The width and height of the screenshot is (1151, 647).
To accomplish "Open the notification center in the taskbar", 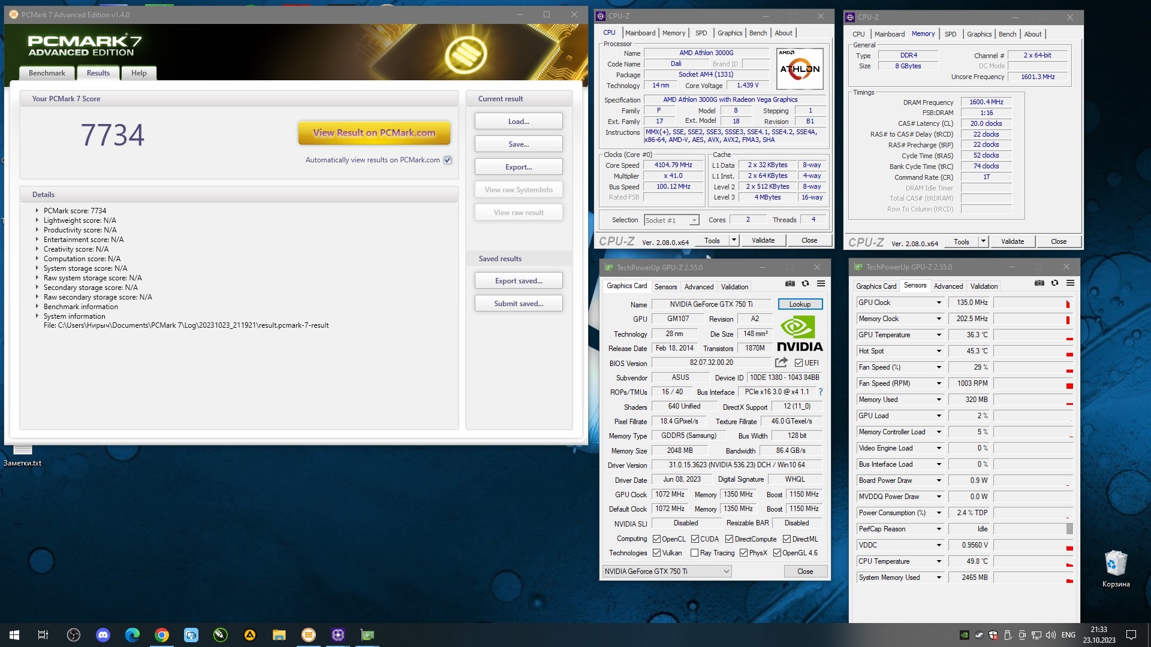I will pyautogui.click(x=1131, y=635).
